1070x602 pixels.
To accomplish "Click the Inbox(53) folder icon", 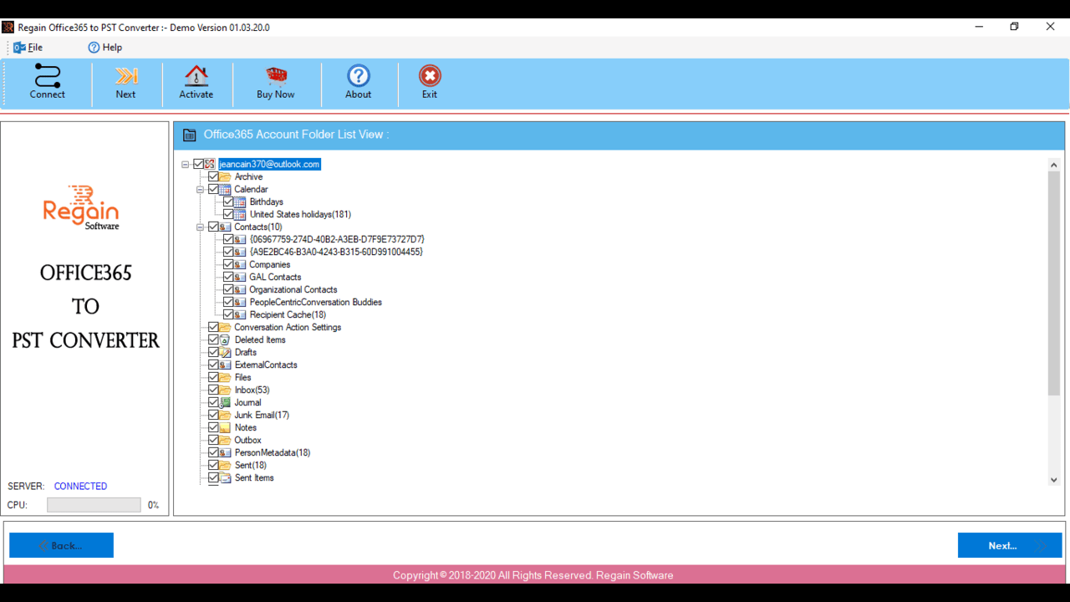I will coord(225,390).
